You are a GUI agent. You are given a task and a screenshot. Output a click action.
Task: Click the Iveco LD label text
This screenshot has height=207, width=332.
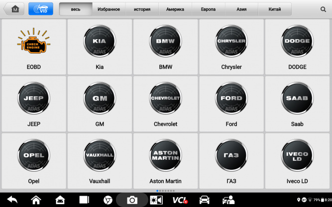[x=297, y=181]
